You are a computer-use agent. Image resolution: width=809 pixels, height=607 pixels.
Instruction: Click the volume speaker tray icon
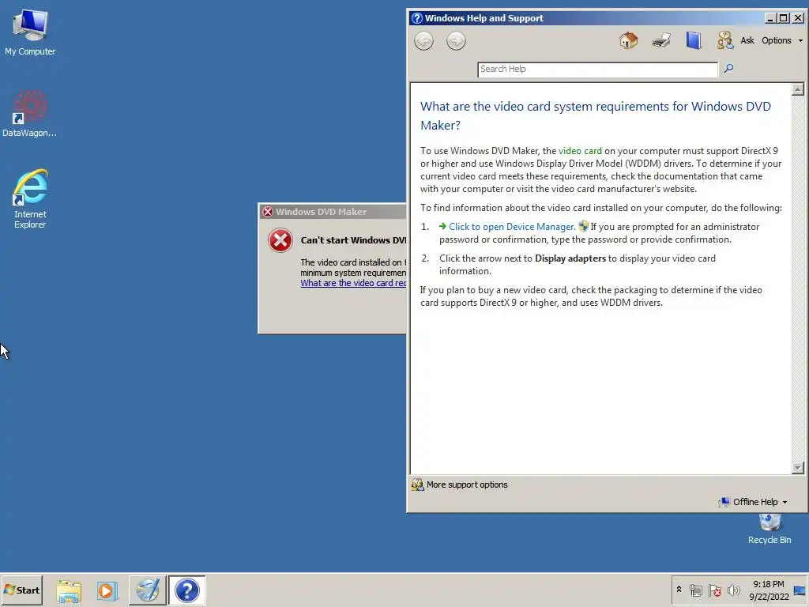[x=733, y=590]
